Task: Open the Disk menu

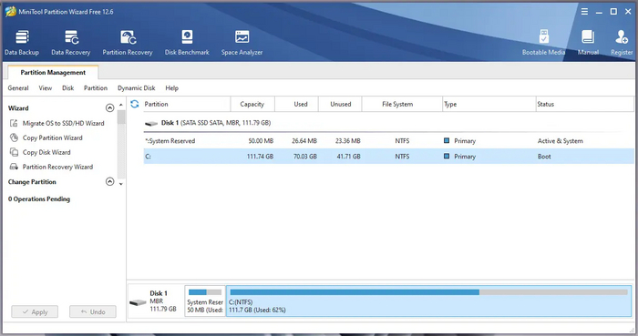Action: pyautogui.click(x=68, y=88)
